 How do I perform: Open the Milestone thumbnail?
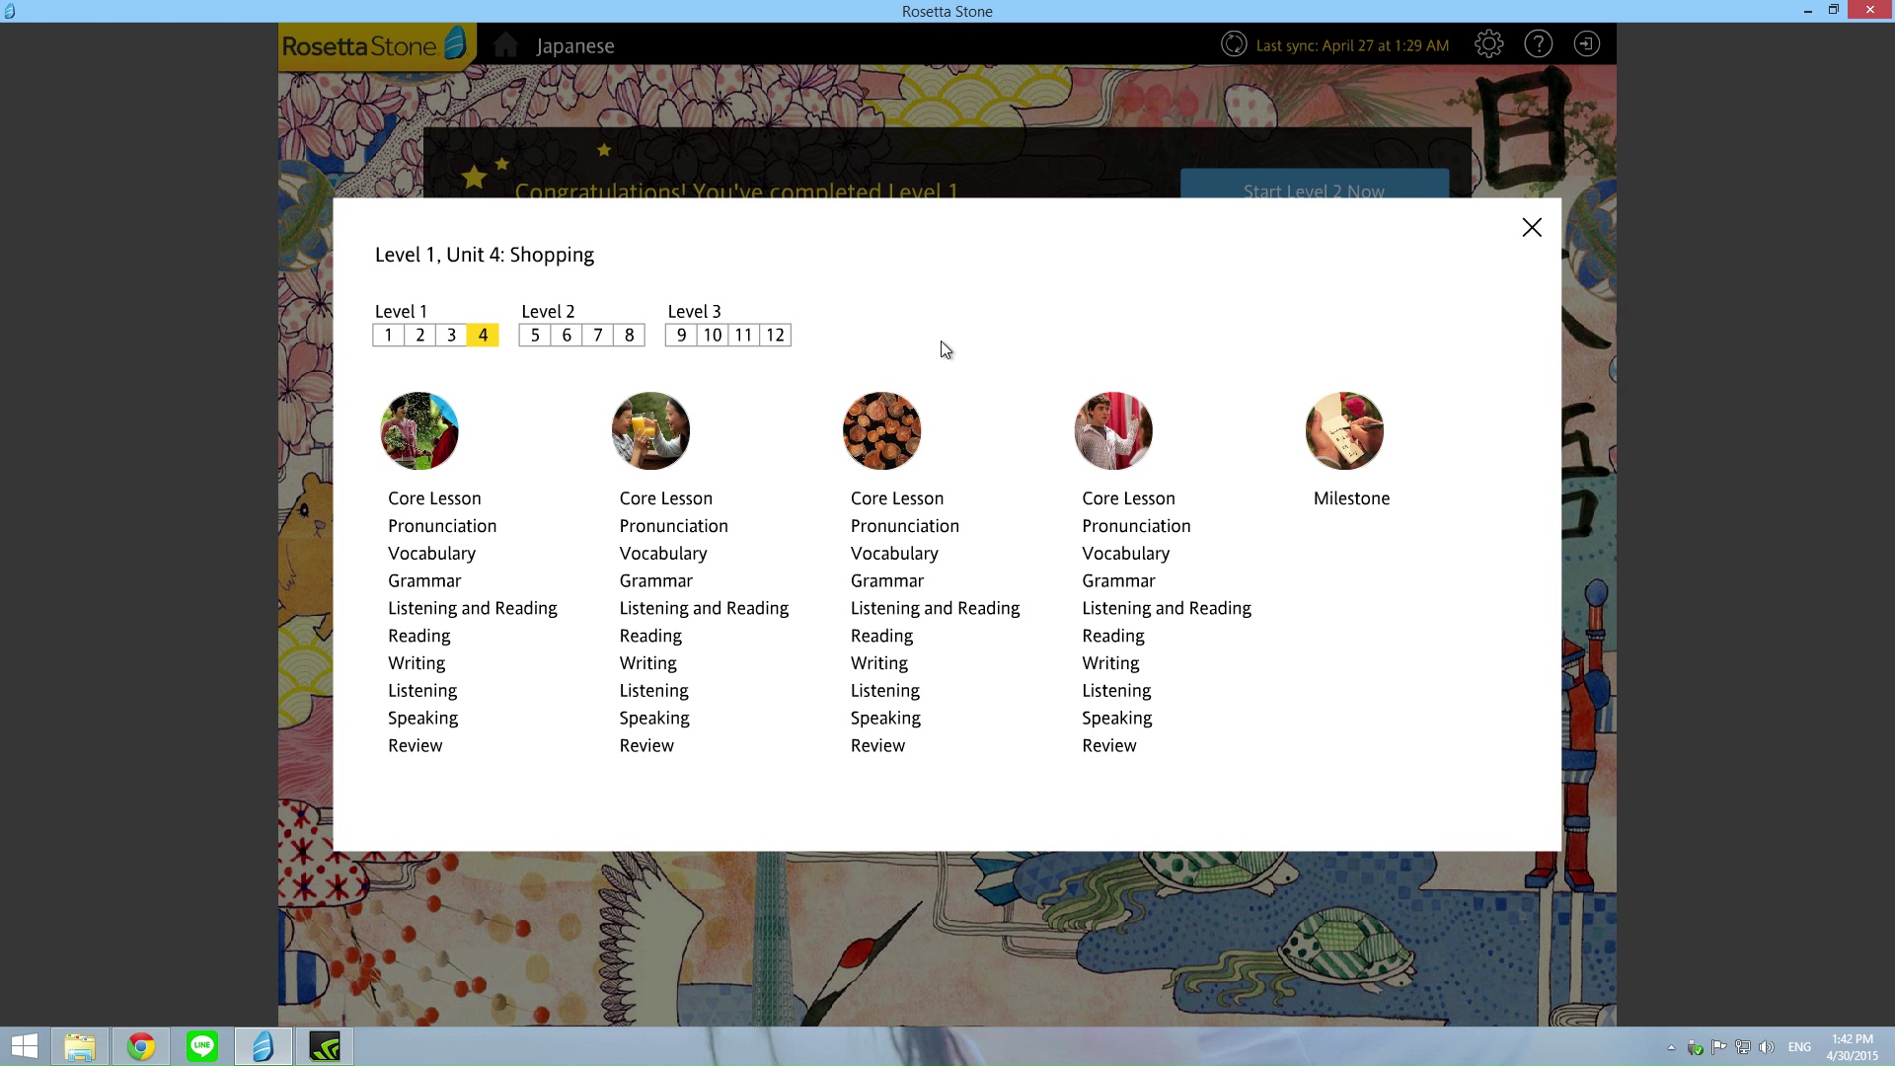1344,431
